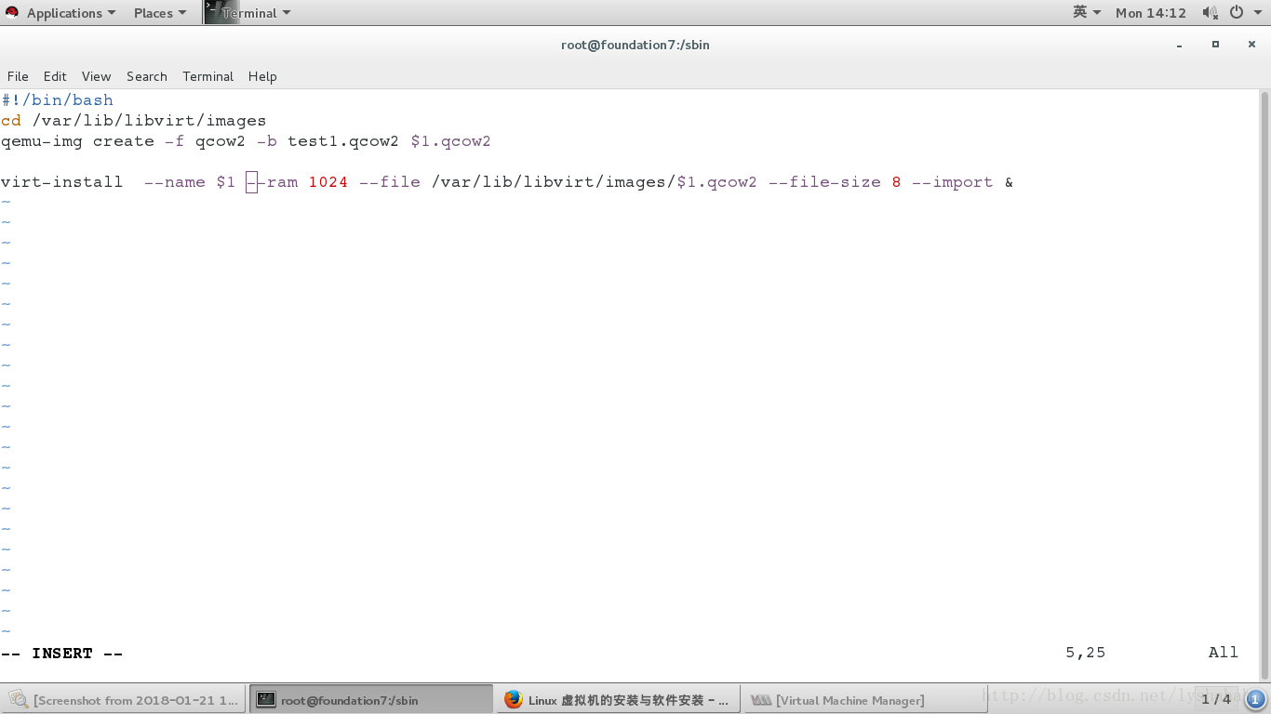Click the image viewer icon in taskbar

pyautogui.click(x=19, y=700)
